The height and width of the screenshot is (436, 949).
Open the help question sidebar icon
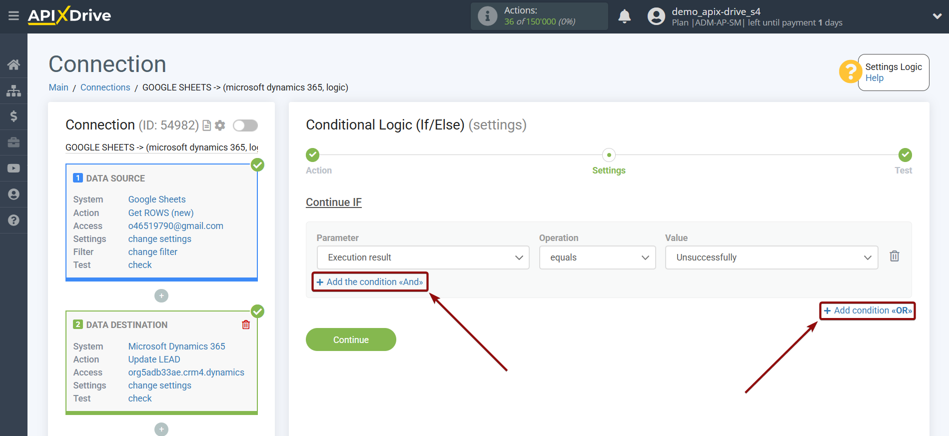pos(13,220)
